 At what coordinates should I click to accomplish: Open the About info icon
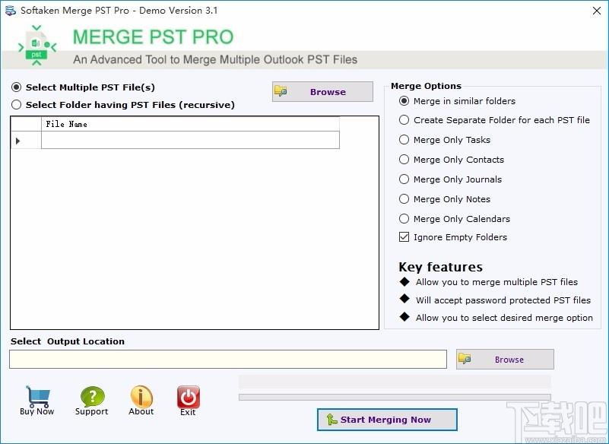(141, 396)
